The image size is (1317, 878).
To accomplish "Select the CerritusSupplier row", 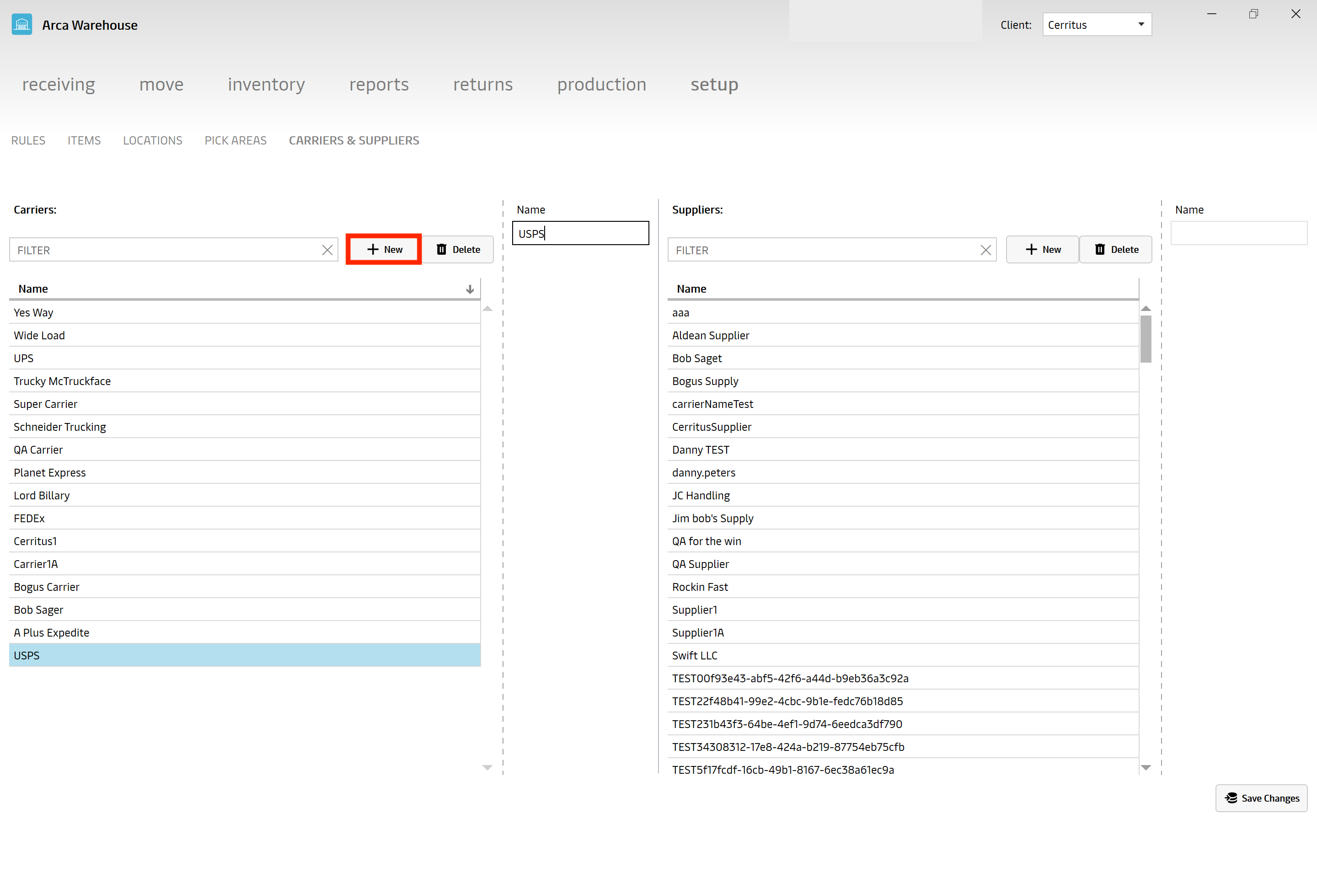I will pos(903,427).
